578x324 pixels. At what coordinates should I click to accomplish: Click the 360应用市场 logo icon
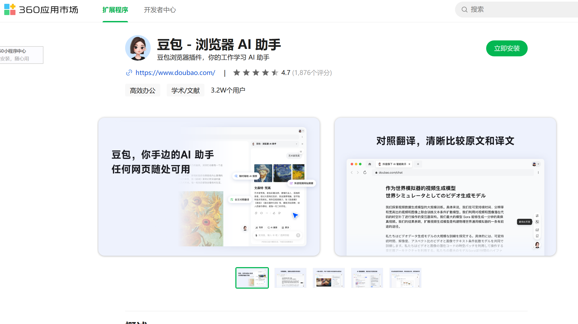[x=10, y=10]
